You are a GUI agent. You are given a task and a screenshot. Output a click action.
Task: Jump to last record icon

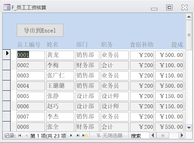(78, 135)
